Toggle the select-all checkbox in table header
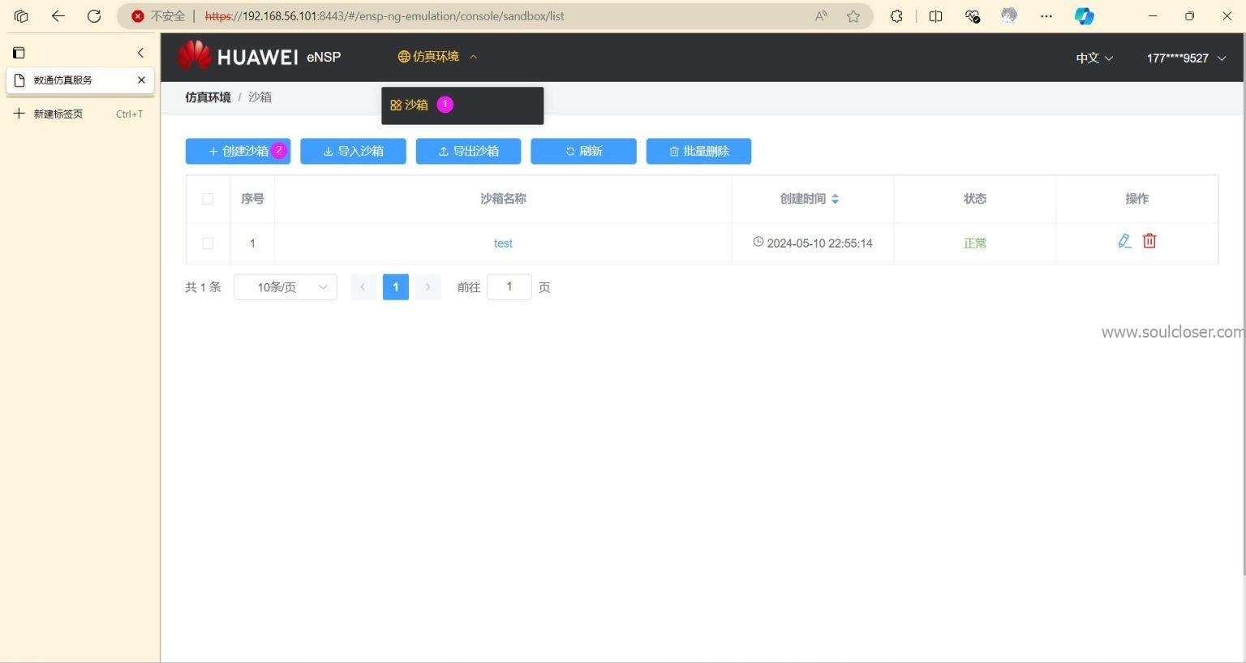 coord(208,199)
